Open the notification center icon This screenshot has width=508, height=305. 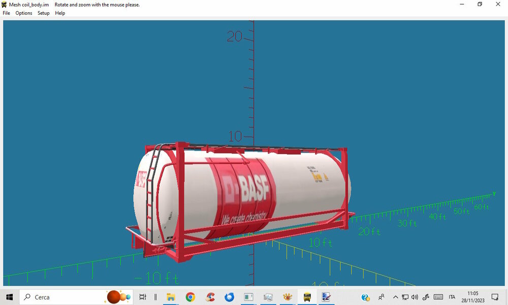(x=495, y=297)
